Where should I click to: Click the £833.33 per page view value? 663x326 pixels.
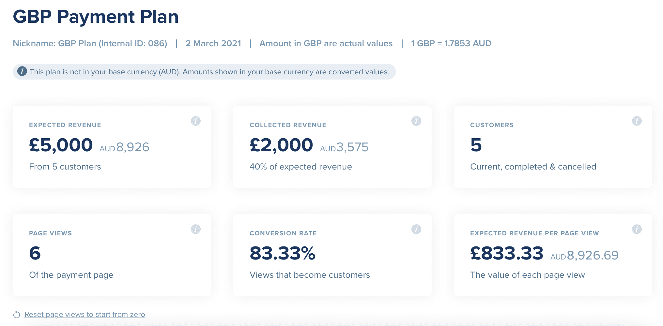507,253
